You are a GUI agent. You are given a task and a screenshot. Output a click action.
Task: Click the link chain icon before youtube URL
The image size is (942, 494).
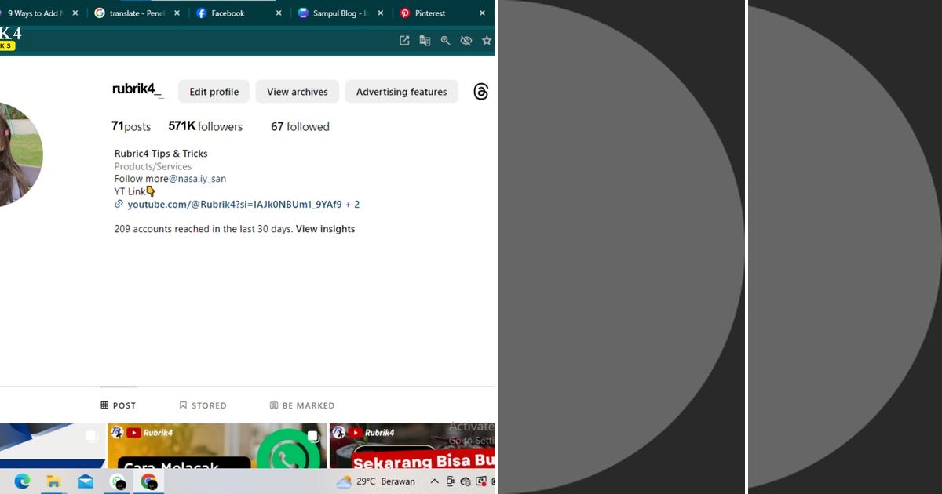[119, 204]
